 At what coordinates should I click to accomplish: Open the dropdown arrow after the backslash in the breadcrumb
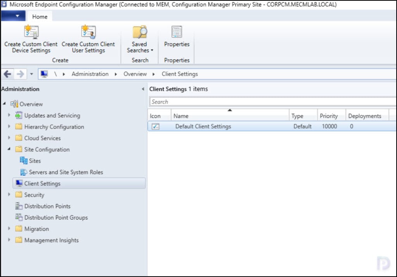tap(64, 74)
